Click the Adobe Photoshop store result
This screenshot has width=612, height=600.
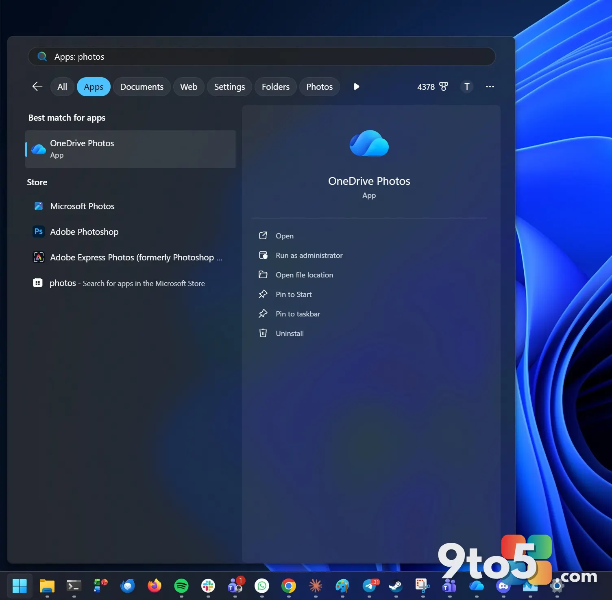pyautogui.click(x=131, y=232)
